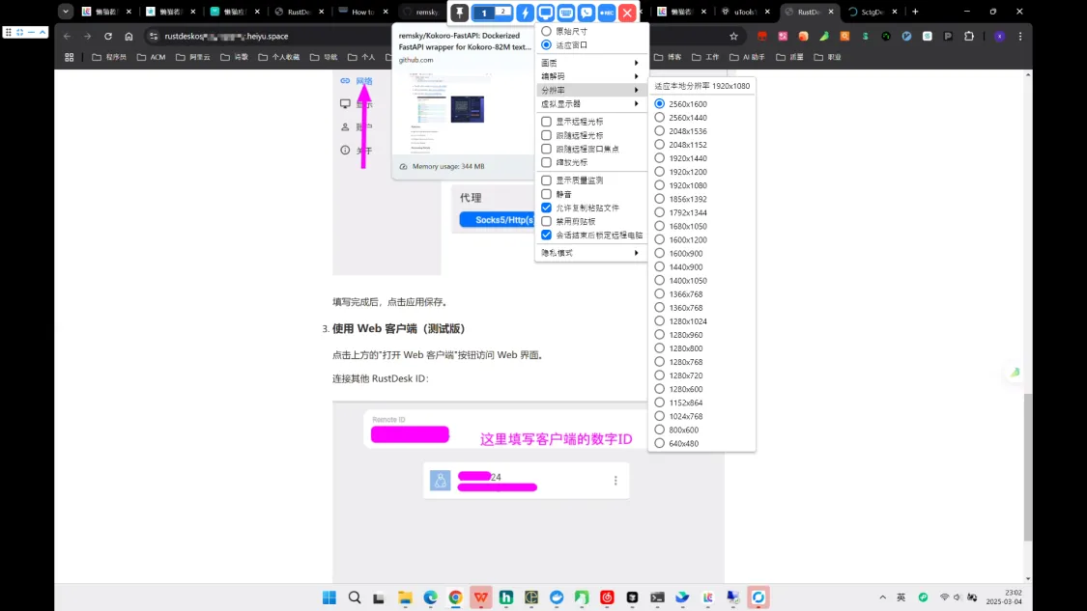Open the Windows Start menu
This screenshot has width=1087, height=611.
(329, 597)
